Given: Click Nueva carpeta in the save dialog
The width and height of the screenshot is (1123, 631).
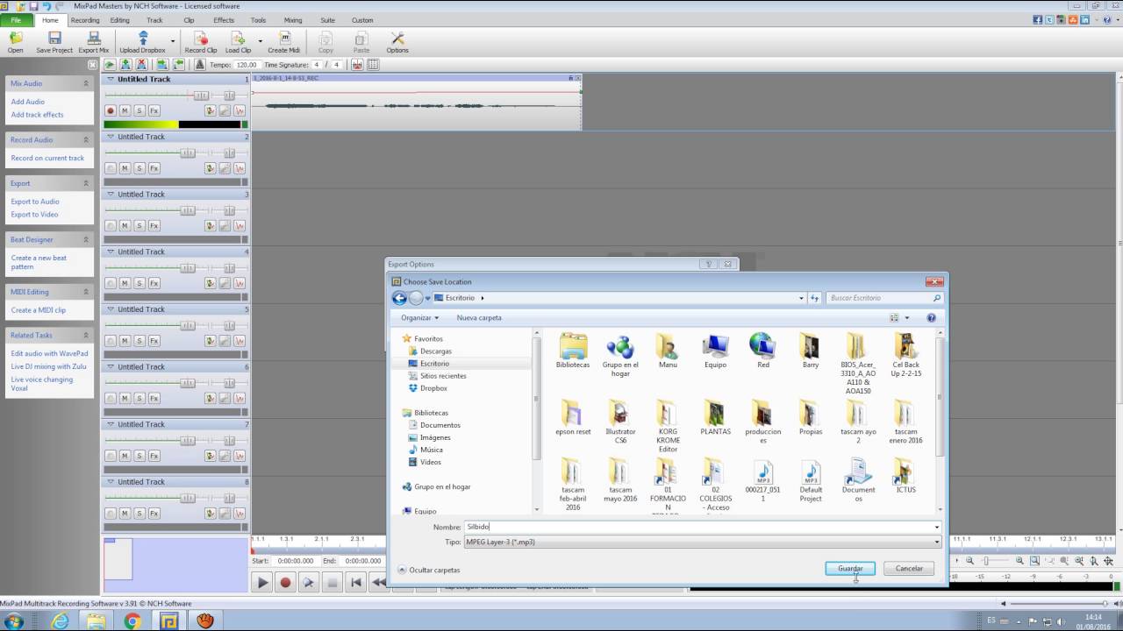Looking at the screenshot, I should (479, 318).
